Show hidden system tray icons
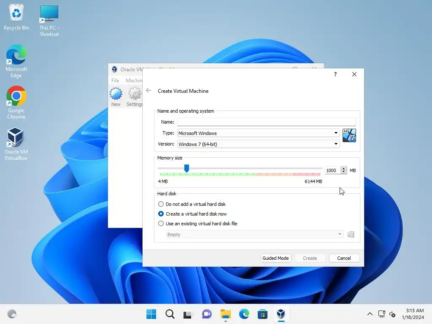 tap(370, 314)
